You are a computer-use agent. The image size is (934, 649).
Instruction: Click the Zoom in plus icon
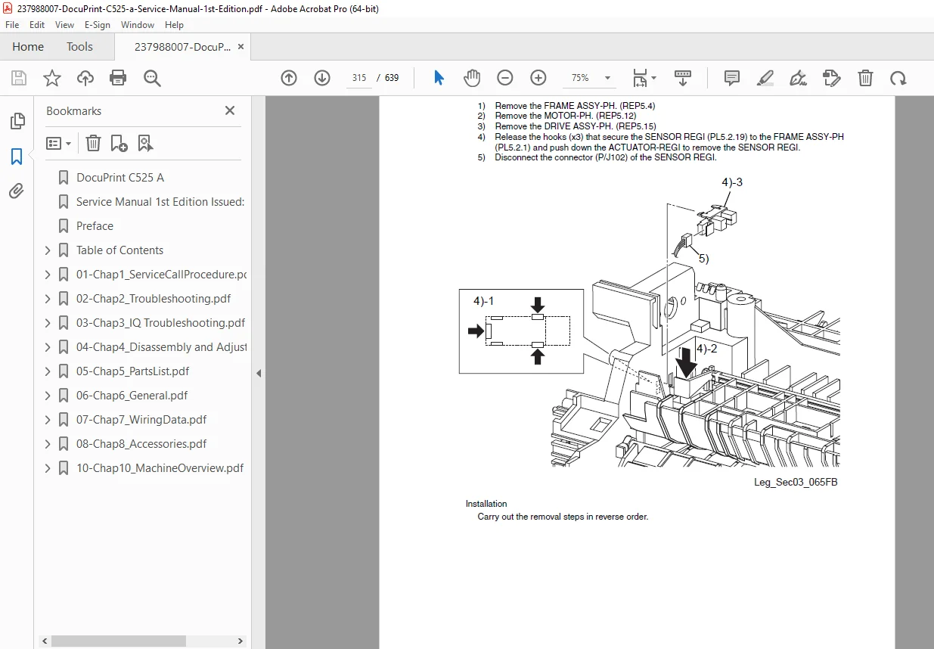point(538,78)
